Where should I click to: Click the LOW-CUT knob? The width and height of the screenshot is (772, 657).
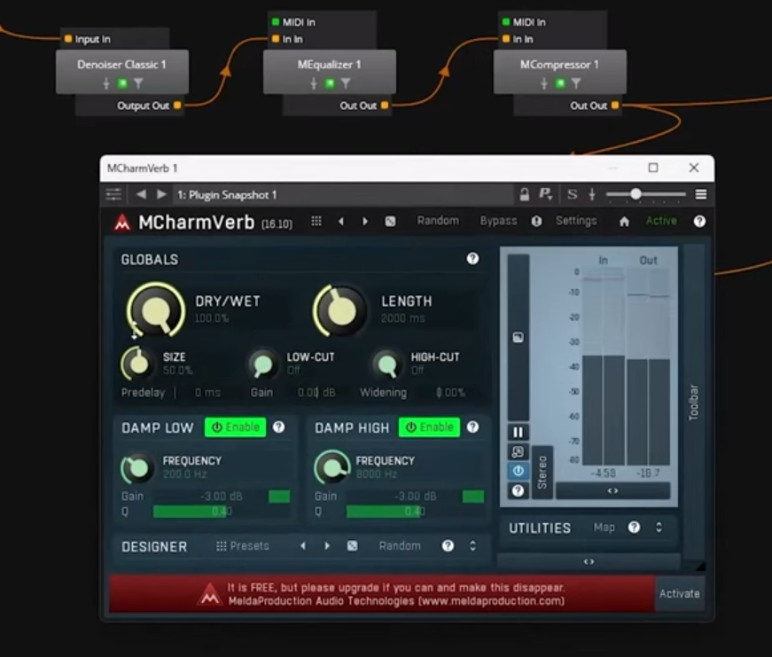point(262,365)
